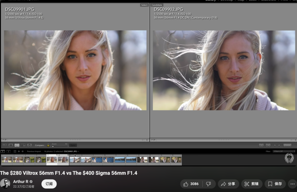Go back using filmstrip left arrow
The image size is (297, 192).
[x=19, y=151]
